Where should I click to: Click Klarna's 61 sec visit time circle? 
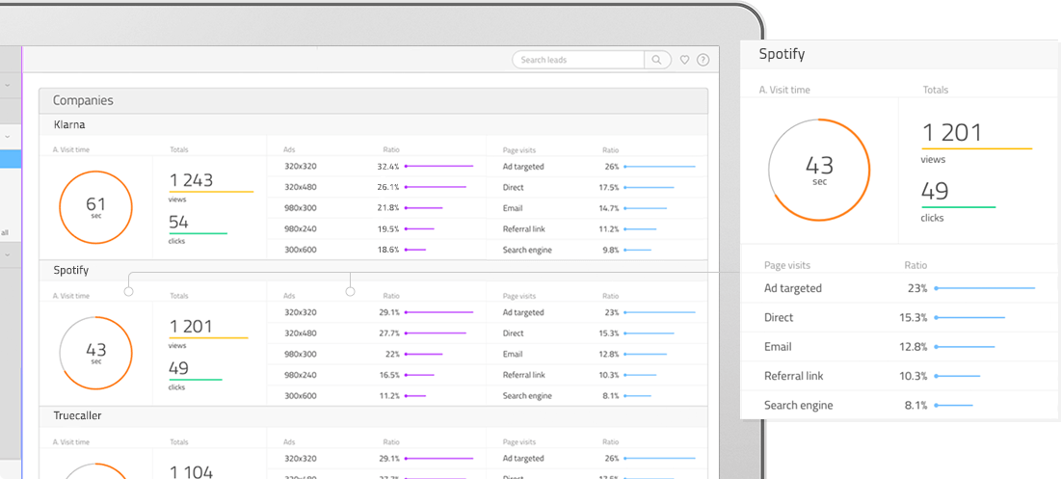96,207
